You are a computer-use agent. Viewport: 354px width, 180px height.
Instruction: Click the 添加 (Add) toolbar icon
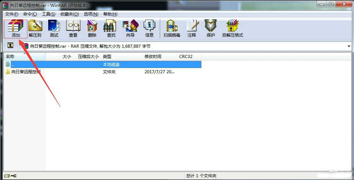tap(16, 29)
